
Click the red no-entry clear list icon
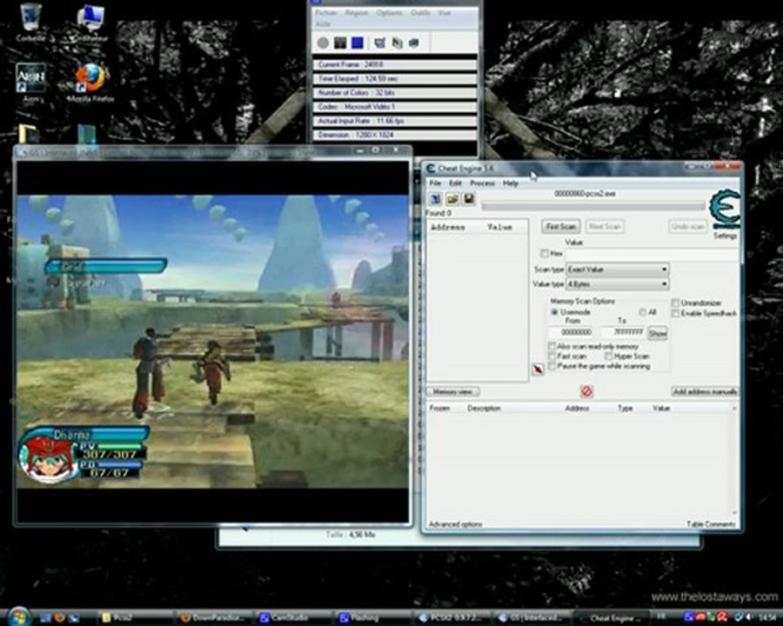[586, 391]
